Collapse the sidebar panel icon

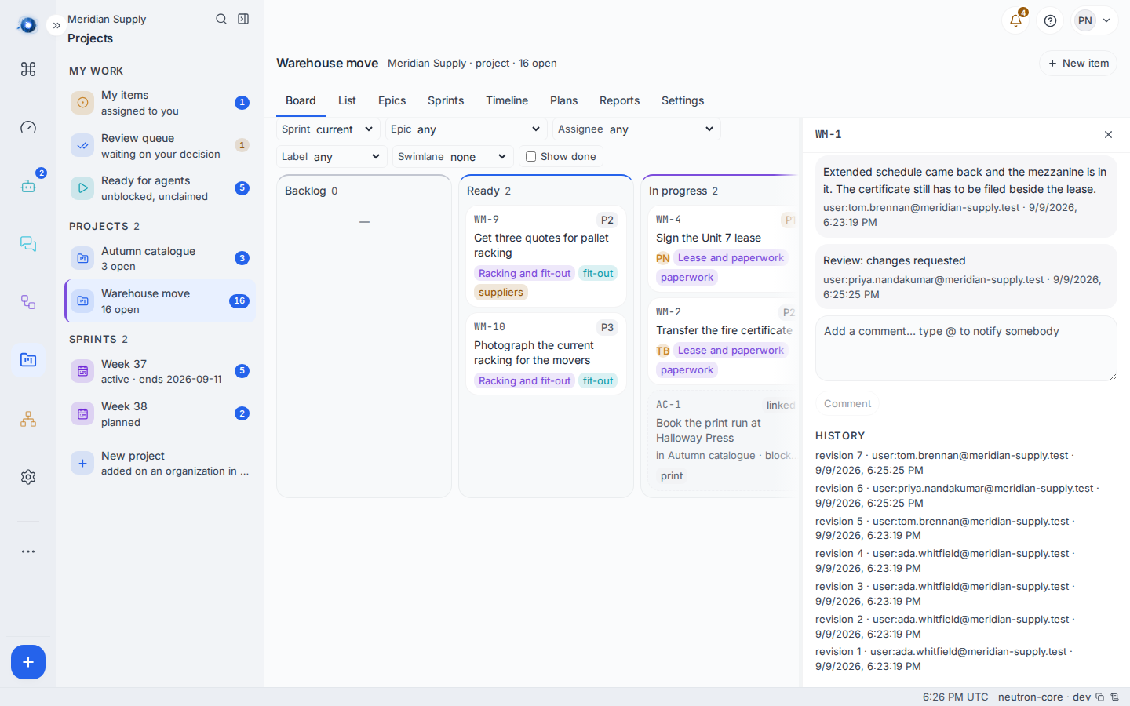[243, 19]
